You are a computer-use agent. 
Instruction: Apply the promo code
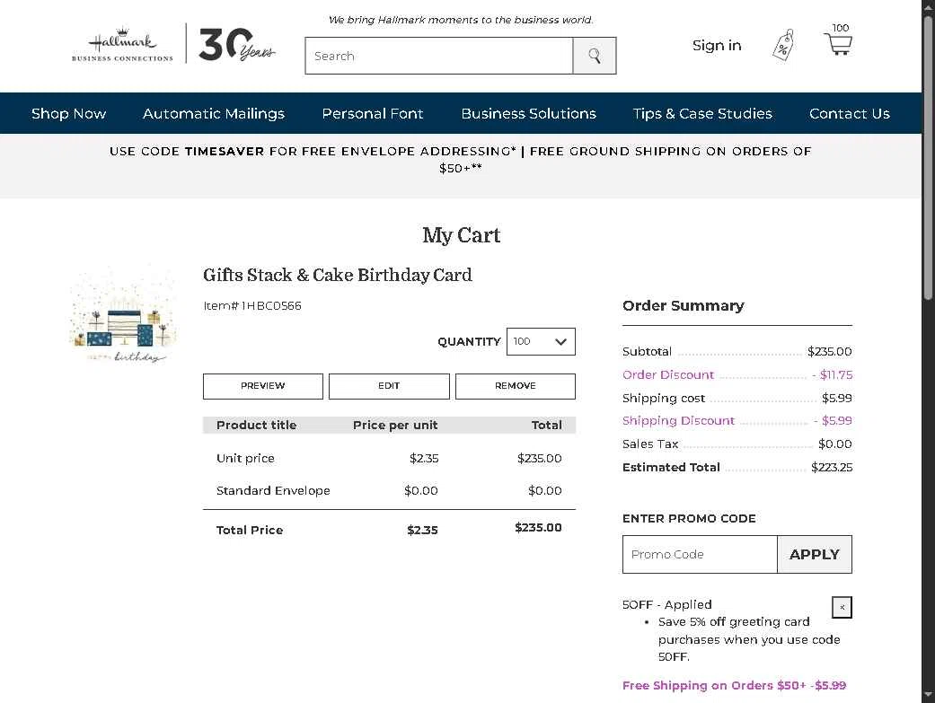tap(814, 555)
